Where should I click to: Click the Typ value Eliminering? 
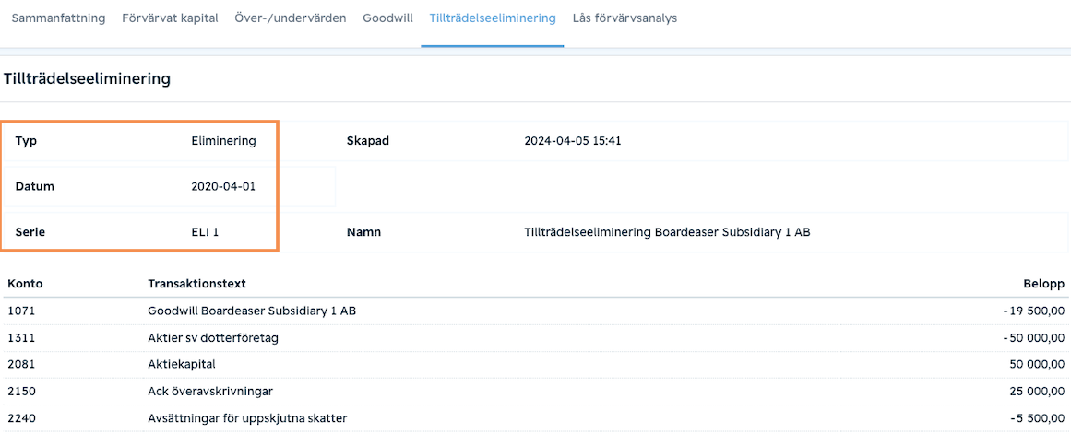224,141
